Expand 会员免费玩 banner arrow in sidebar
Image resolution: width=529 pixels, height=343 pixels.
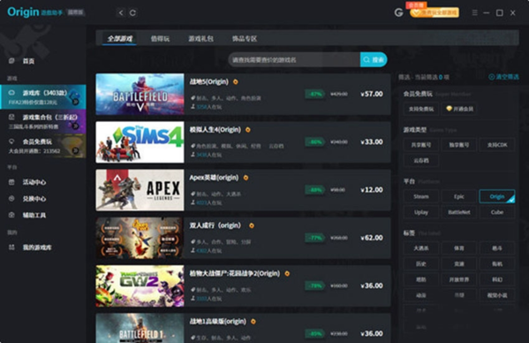[x=76, y=150]
